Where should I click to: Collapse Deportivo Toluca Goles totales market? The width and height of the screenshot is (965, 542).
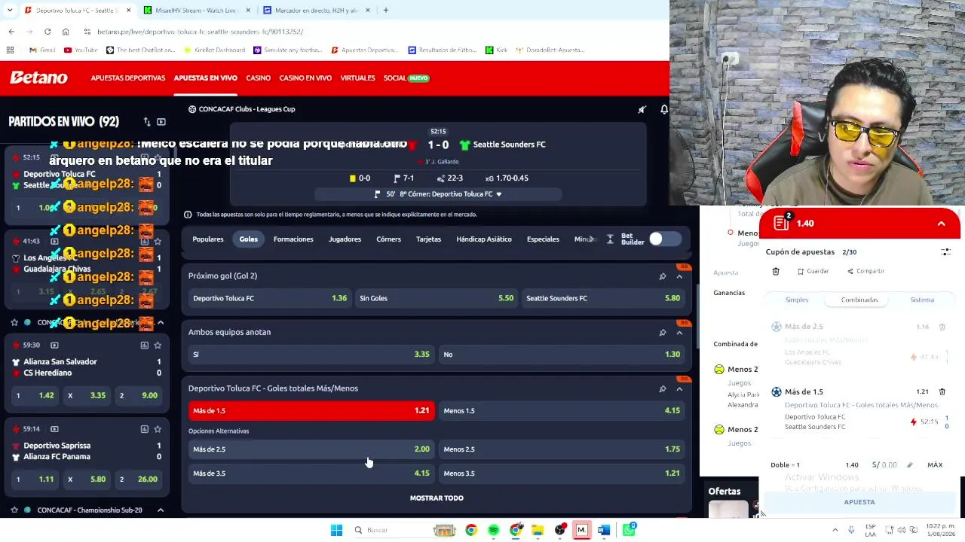click(679, 388)
